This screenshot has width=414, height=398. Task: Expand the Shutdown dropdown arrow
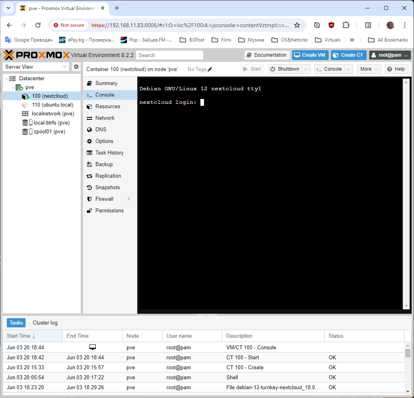306,69
